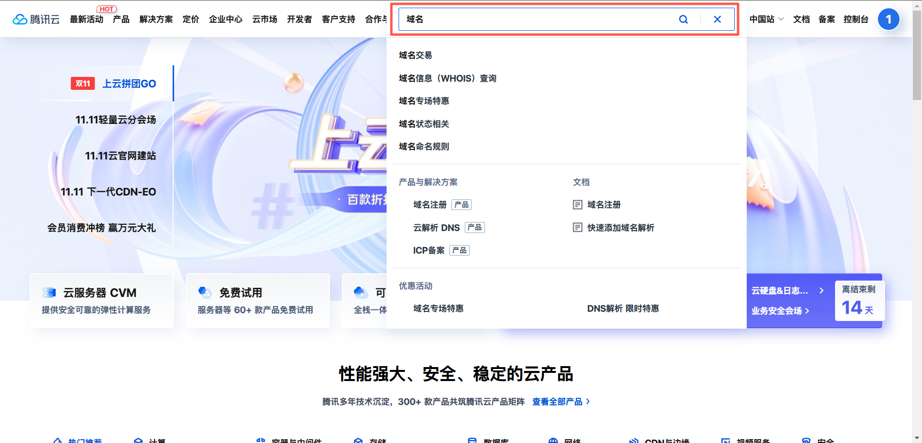Click the document icon beside 域名注册
Viewport: 922px width, 443px height.
pyautogui.click(x=578, y=205)
